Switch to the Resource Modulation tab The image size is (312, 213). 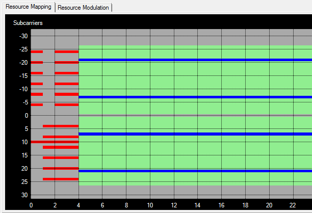click(x=83, y=8)
